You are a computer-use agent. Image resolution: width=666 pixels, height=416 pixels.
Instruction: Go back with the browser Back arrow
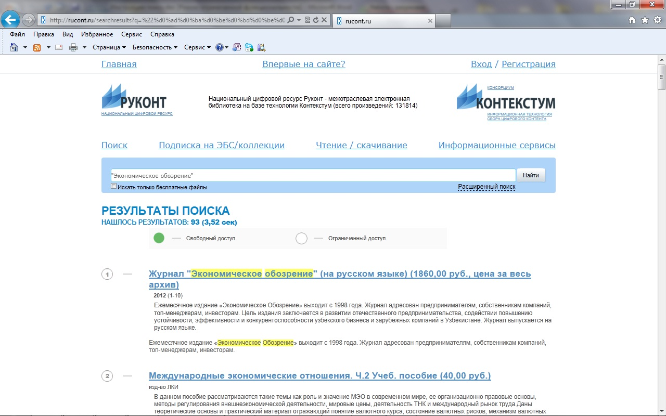[x=10, y=20]
